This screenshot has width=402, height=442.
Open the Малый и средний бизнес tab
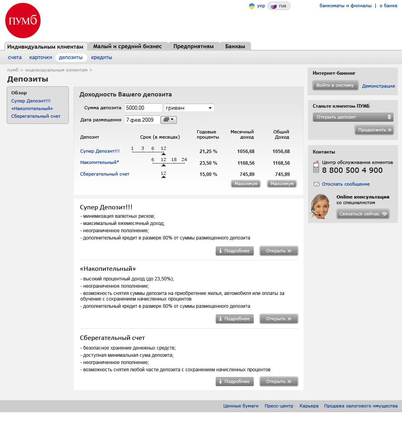click(x=127, y=46)
